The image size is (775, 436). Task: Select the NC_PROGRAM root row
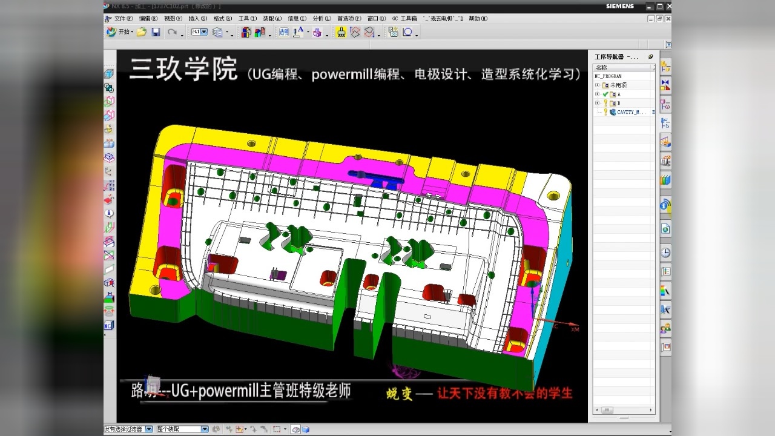624,76
